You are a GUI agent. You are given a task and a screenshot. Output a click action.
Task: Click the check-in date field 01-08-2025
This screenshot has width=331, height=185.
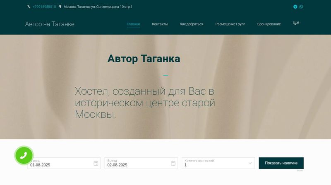[64, 163]
